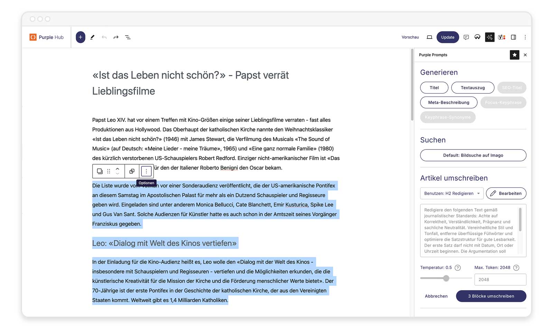Click the Keyphrase-Synonyme pill
This screenshot has height=332, width=553.
pos(448,117)
